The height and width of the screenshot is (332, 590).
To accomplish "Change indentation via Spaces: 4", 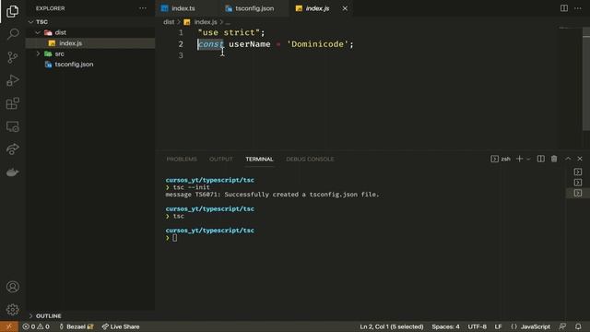I will pos(445,326).
